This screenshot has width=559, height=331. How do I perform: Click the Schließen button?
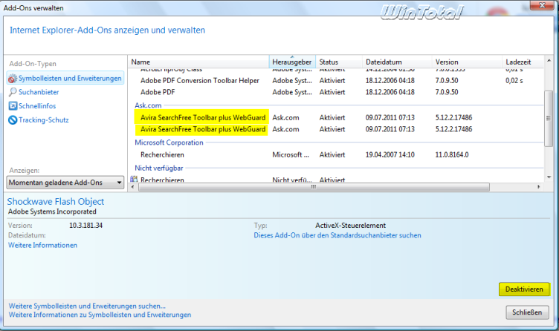pyautogui.click(x=527, y=312)
